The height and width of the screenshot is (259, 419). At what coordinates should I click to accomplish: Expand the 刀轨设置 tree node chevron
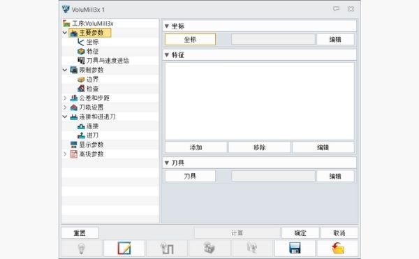65,108
